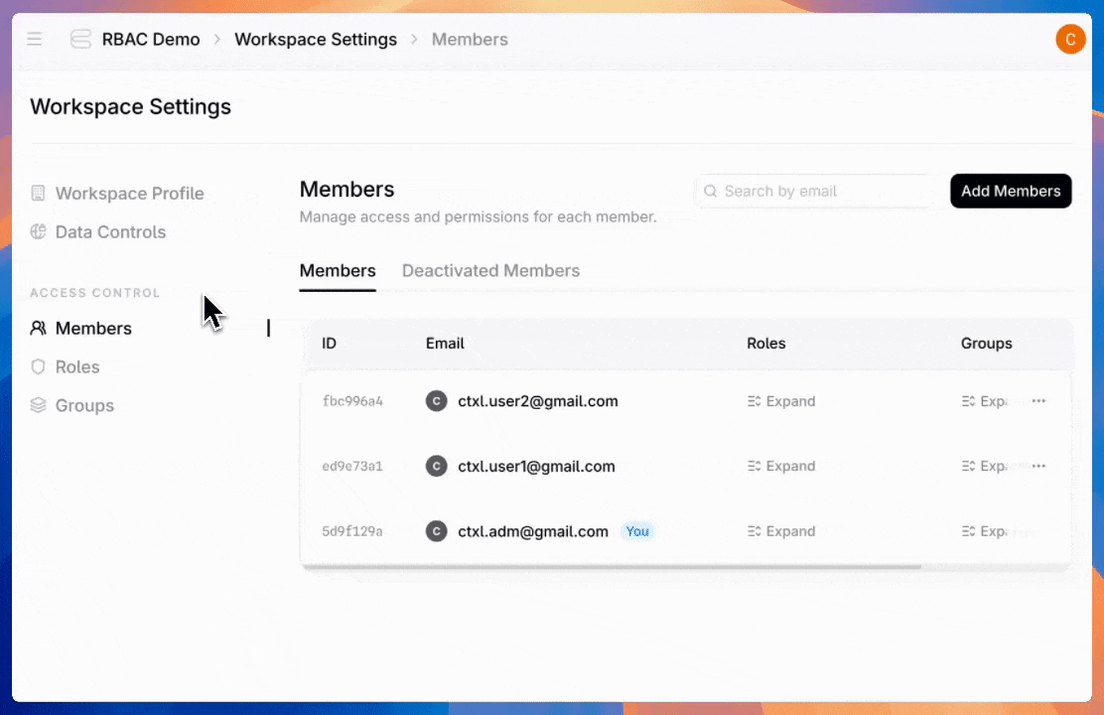Open more options for ctxl.user2@gmail.com
The height and width of the screenshot is (715, 1104).
(1038, 401)
